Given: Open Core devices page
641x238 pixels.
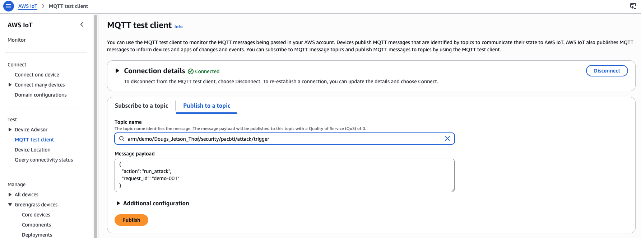Looking at the screenshot, I should (36, 215).
